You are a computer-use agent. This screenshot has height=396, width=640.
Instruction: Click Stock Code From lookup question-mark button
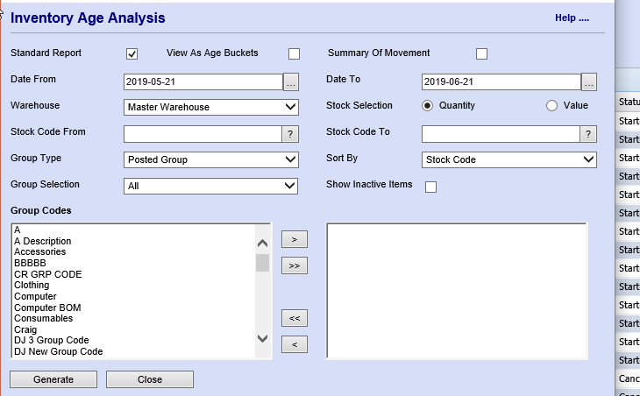[x=290, y=134]
